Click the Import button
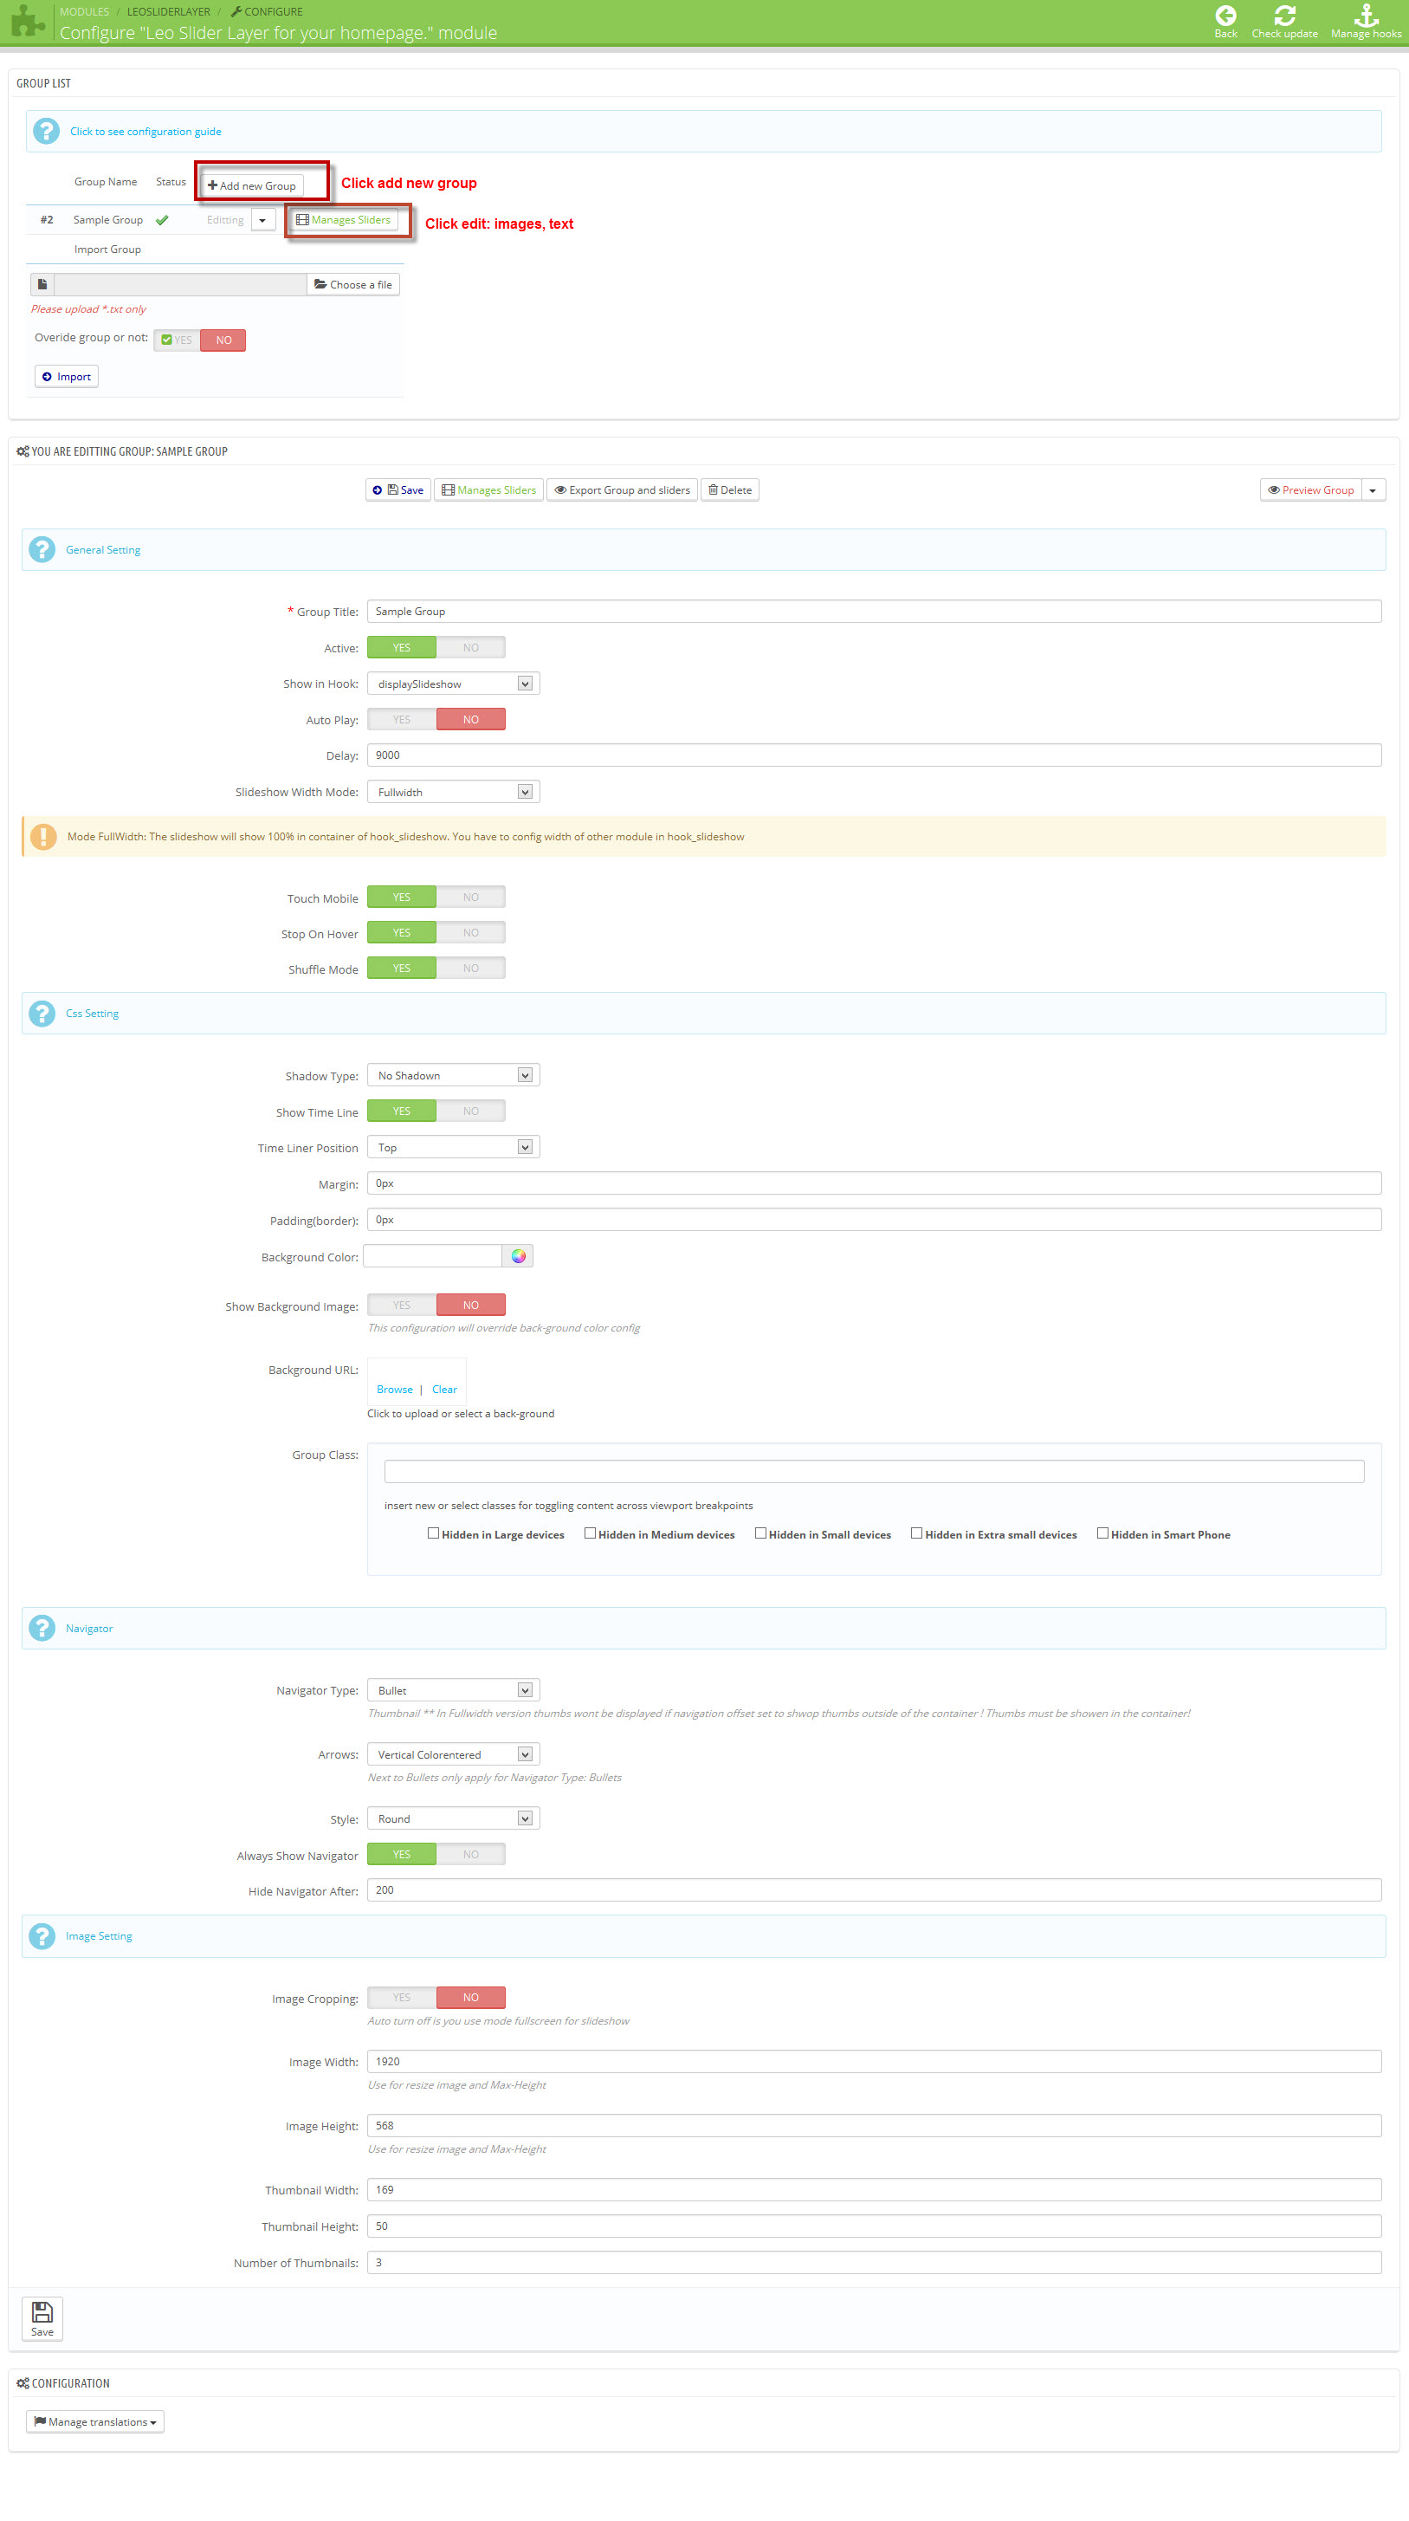 coord(67,377)
